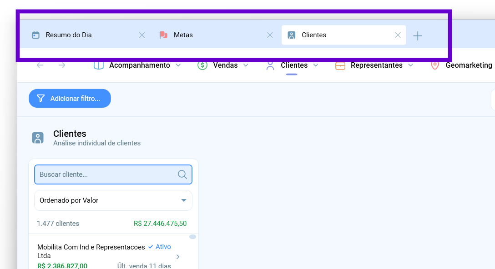Click the client list scrollbar thumb

[192, 237]
